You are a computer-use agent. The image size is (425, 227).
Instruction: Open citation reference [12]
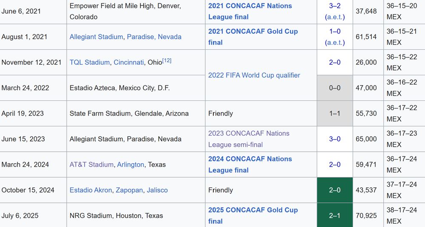167,60
